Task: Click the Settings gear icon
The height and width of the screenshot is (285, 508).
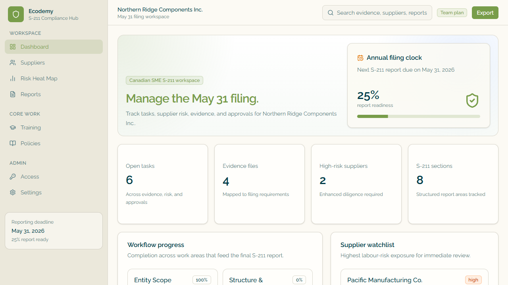Action: click(13, 192)
